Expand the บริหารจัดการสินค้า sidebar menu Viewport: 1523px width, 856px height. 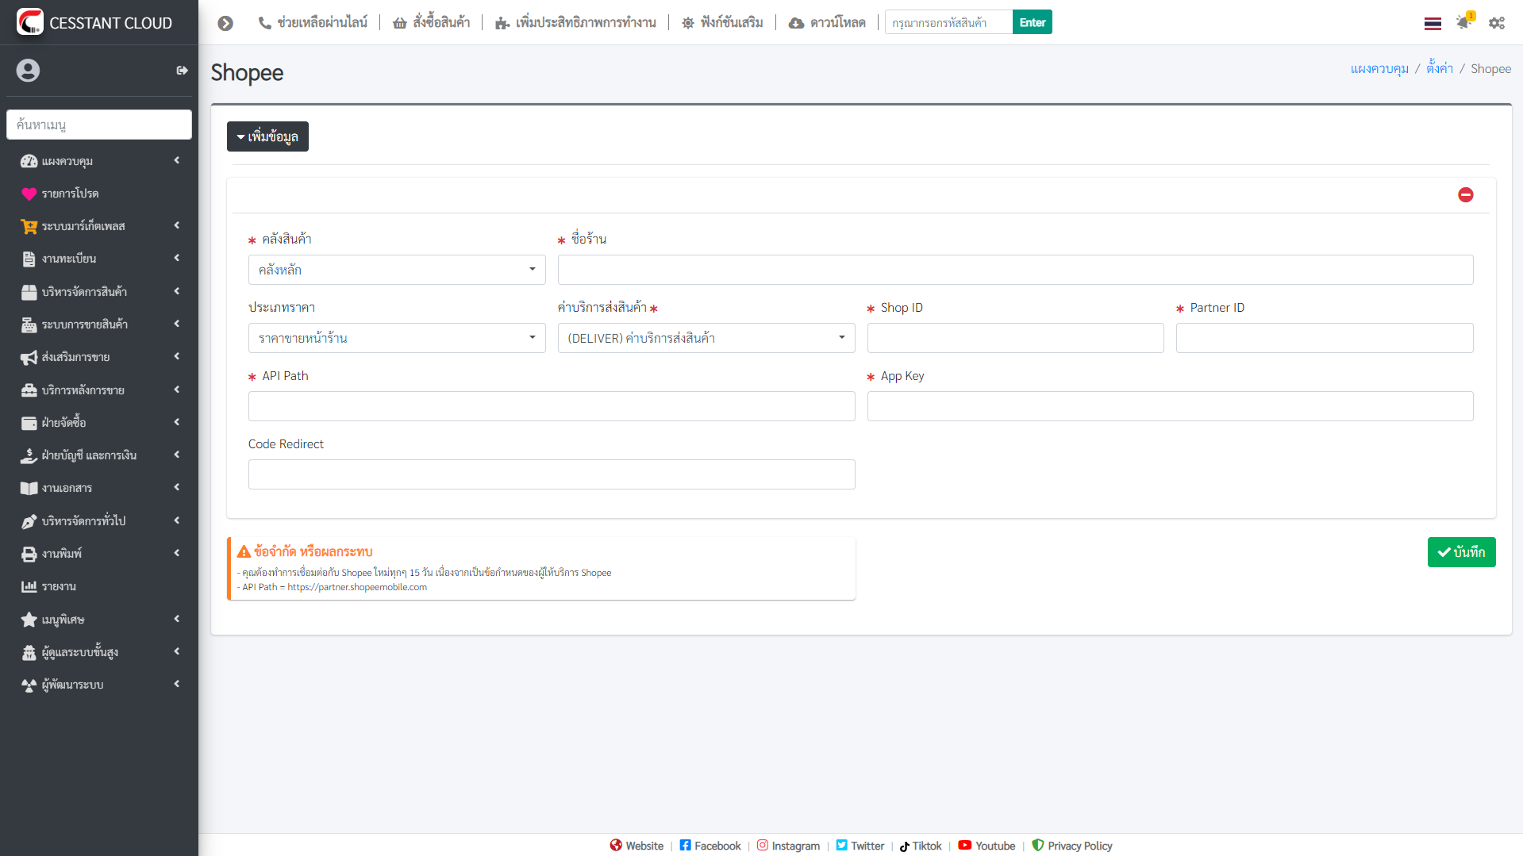tap(99, 292)
